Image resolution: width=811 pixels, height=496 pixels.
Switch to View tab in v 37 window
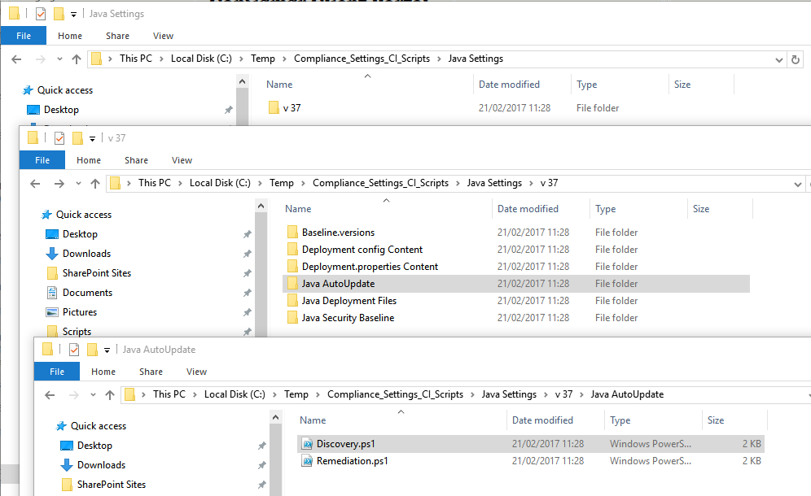[x=182, y=160]
